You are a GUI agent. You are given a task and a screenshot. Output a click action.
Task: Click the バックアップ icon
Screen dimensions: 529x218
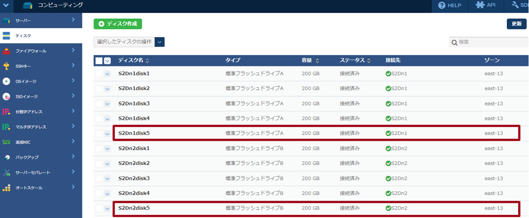coord(6,157)
